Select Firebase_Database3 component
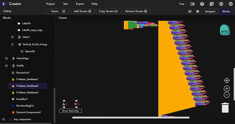 (28, 93)
